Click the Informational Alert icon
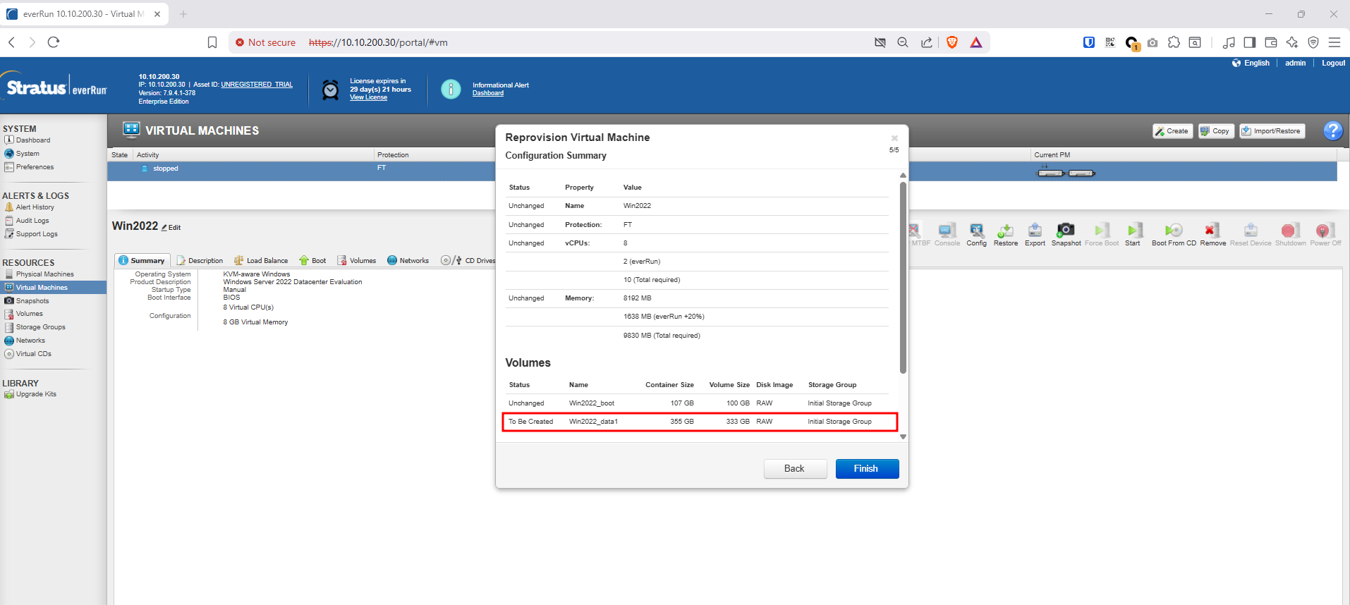 pyautogui.click(x=451, y=89)
